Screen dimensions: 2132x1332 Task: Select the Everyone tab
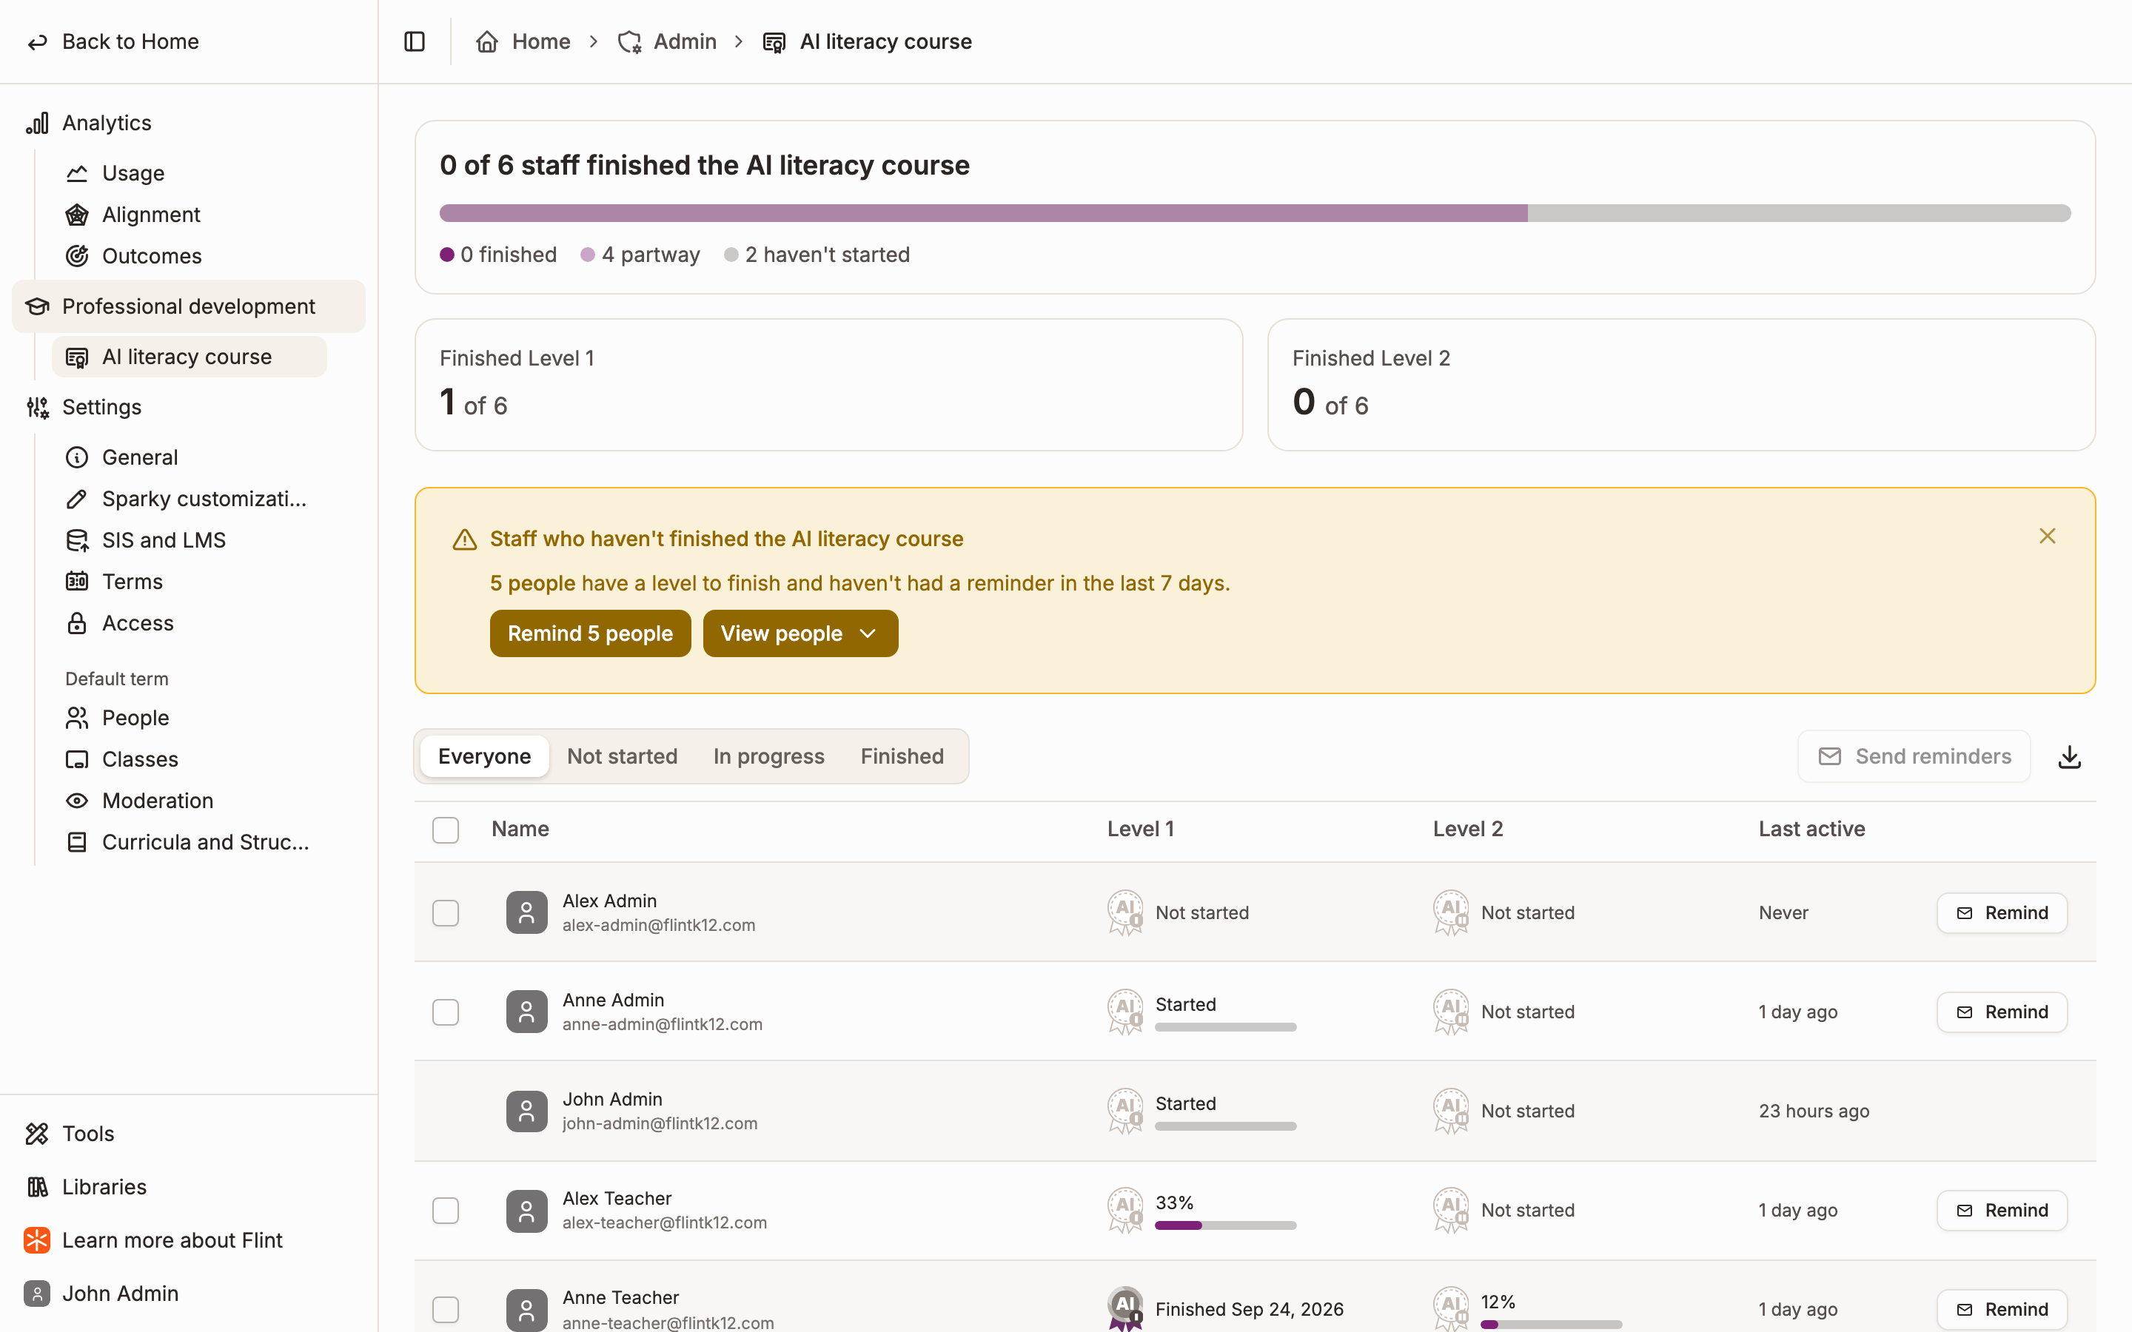pyautogui.click(x=485, y=757)
